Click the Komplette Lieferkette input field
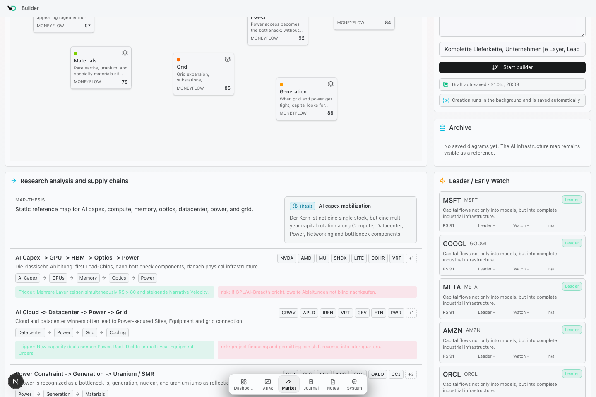Screen dimensions: 596x397 tap(512, 49)
